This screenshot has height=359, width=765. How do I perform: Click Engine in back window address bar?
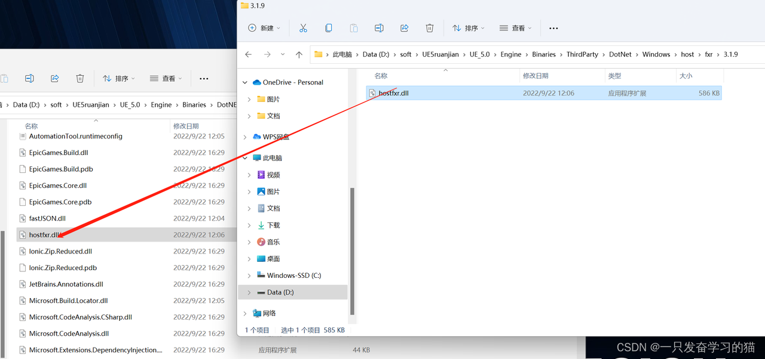pos(161,104)
